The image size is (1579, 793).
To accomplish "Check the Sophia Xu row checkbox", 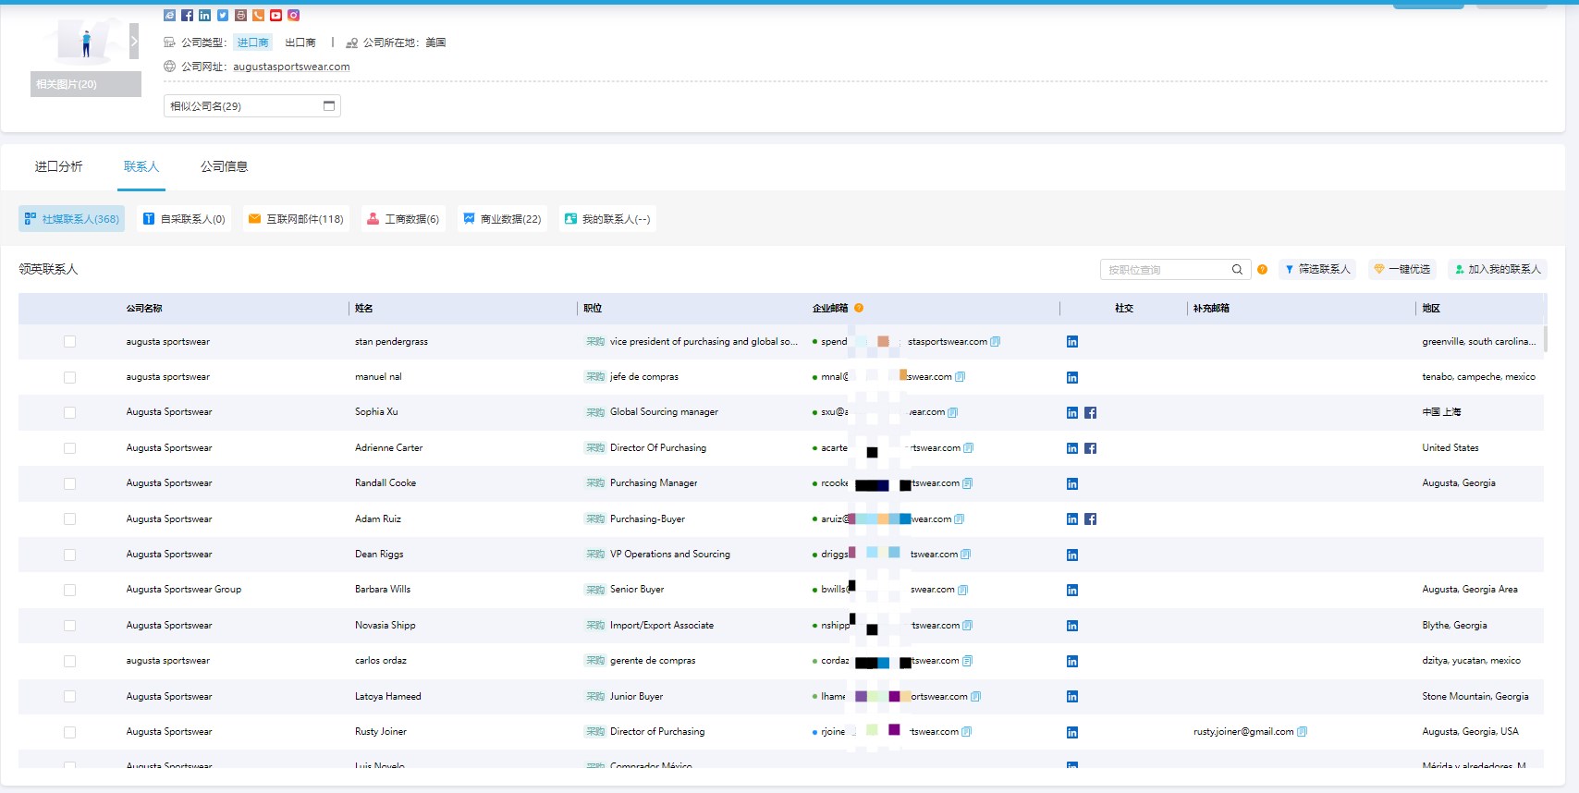I will click(69, 413).
